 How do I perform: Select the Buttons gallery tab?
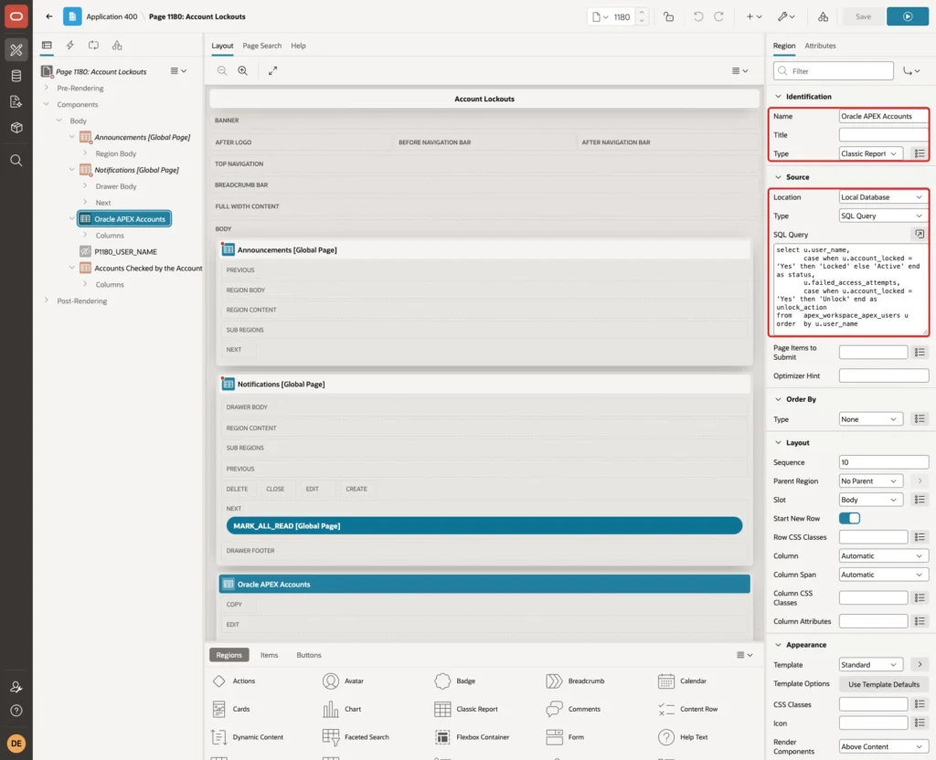pos(309,655)
